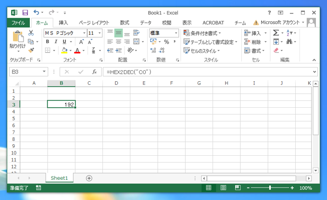Screen dimensions: 327x200
Task: Open セルのスタイル dropdown
Action: (x=201, y=50)
